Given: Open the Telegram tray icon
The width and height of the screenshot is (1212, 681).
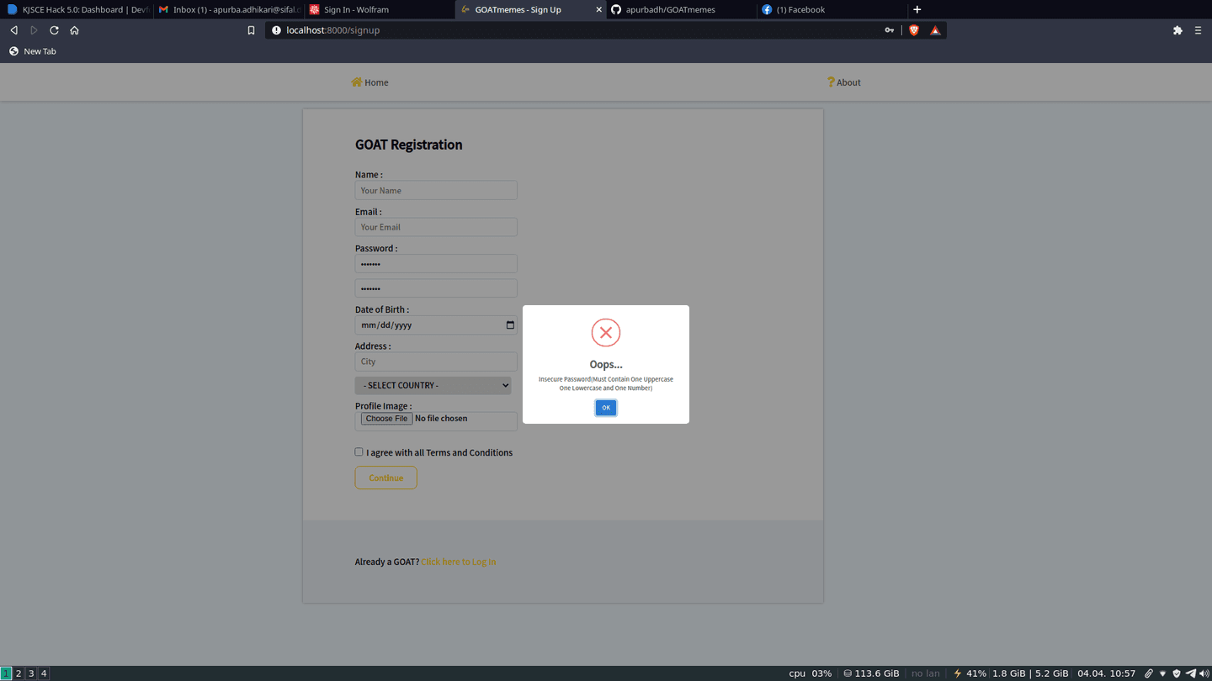Looking at the screenshot, I should coord(1190,673).
